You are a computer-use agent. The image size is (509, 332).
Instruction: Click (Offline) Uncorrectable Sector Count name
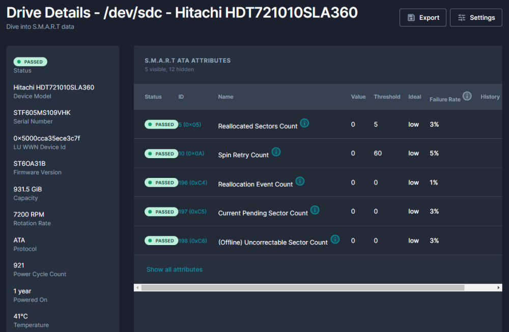pos(273,242)
